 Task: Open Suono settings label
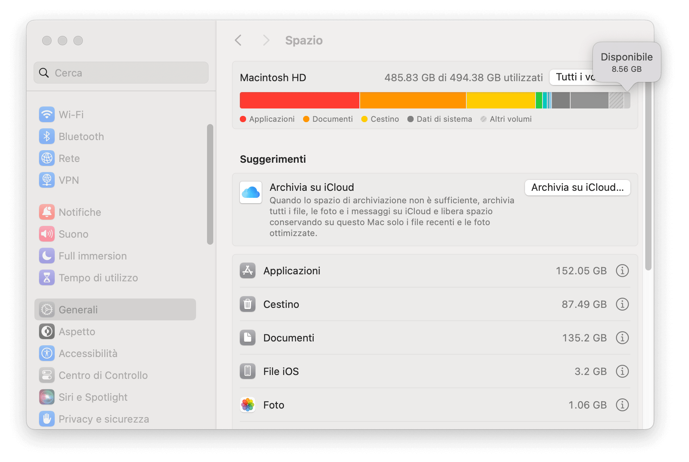[73, 234]
